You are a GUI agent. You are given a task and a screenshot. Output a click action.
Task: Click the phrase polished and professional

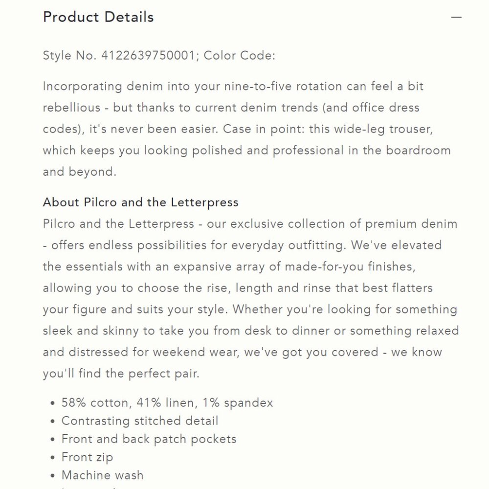pos(268,150)
